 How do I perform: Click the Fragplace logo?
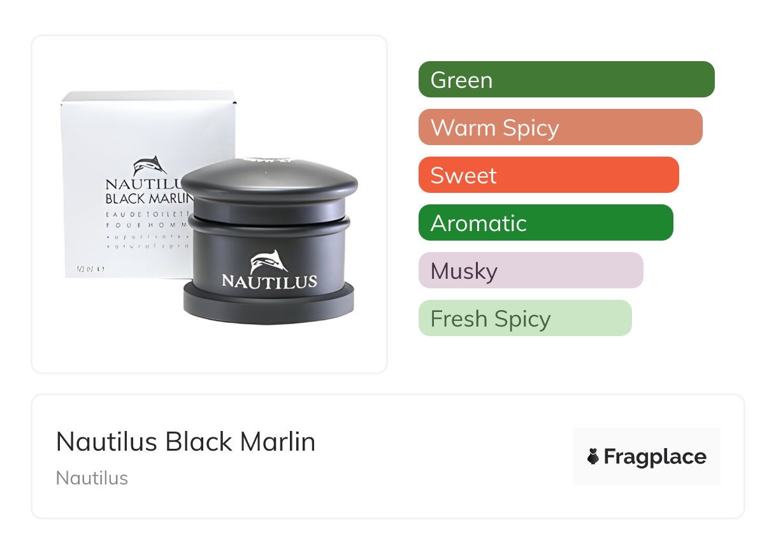pyautogui.click(x=646, y=456)
